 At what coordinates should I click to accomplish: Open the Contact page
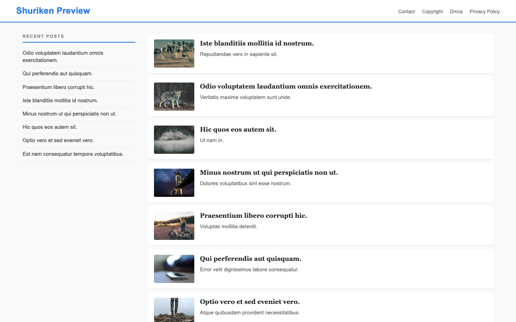[406, 12]
